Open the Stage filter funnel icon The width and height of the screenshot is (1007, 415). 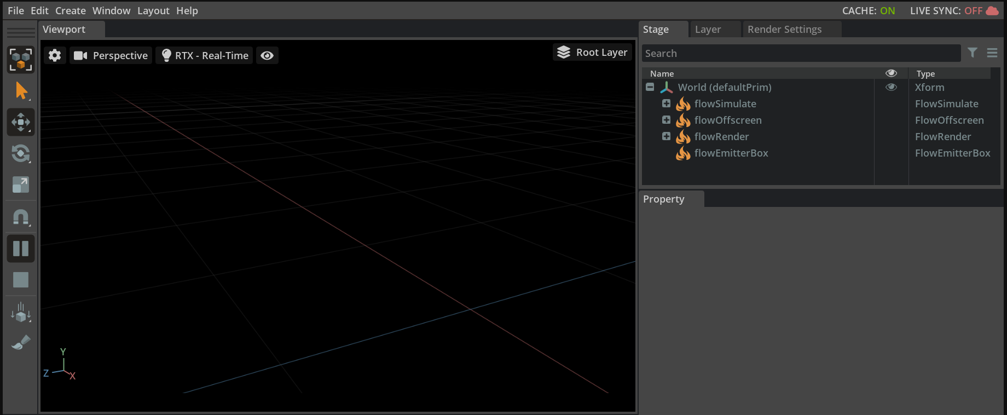(973, 53)
